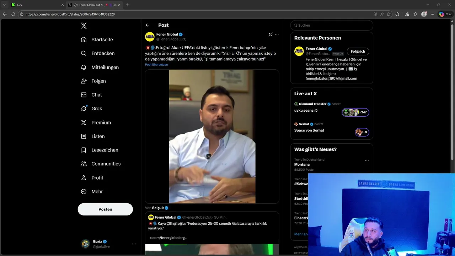The width and height of the screenshot is (455, 256).
Task: Open browser profile avatar
Action: click(x=424, y=14)
